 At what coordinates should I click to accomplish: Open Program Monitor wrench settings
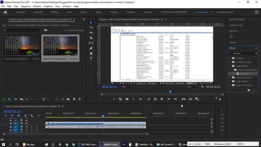click(202, 87)
